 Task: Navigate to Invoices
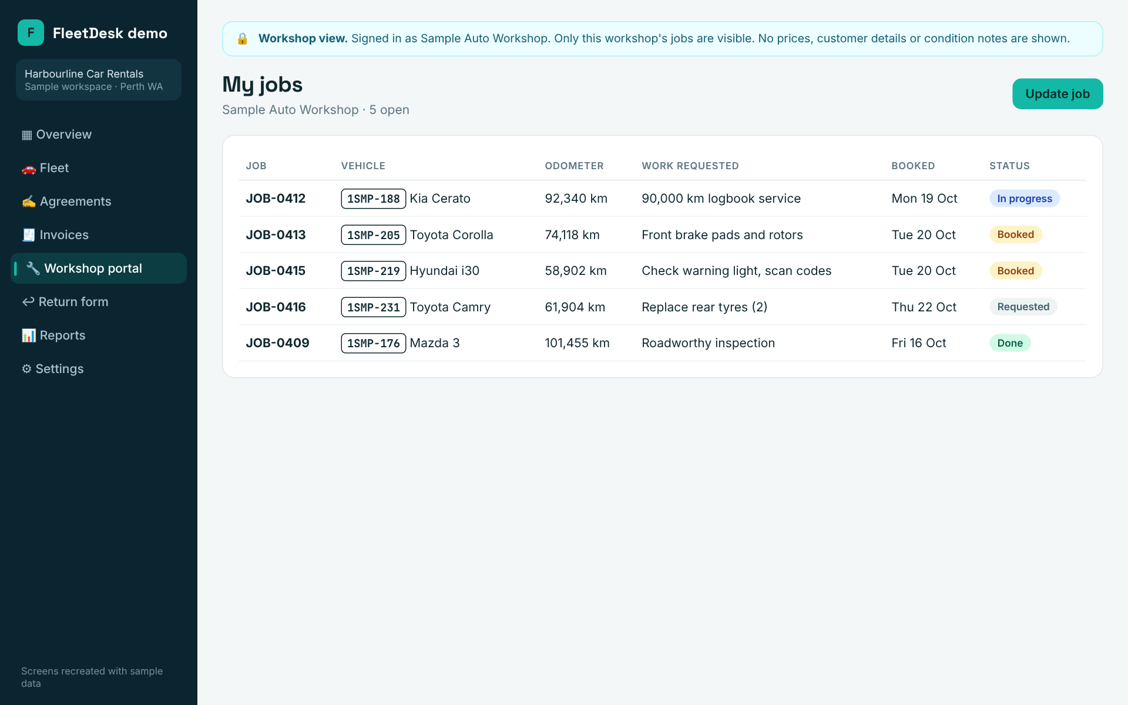(x=99, y=235)
